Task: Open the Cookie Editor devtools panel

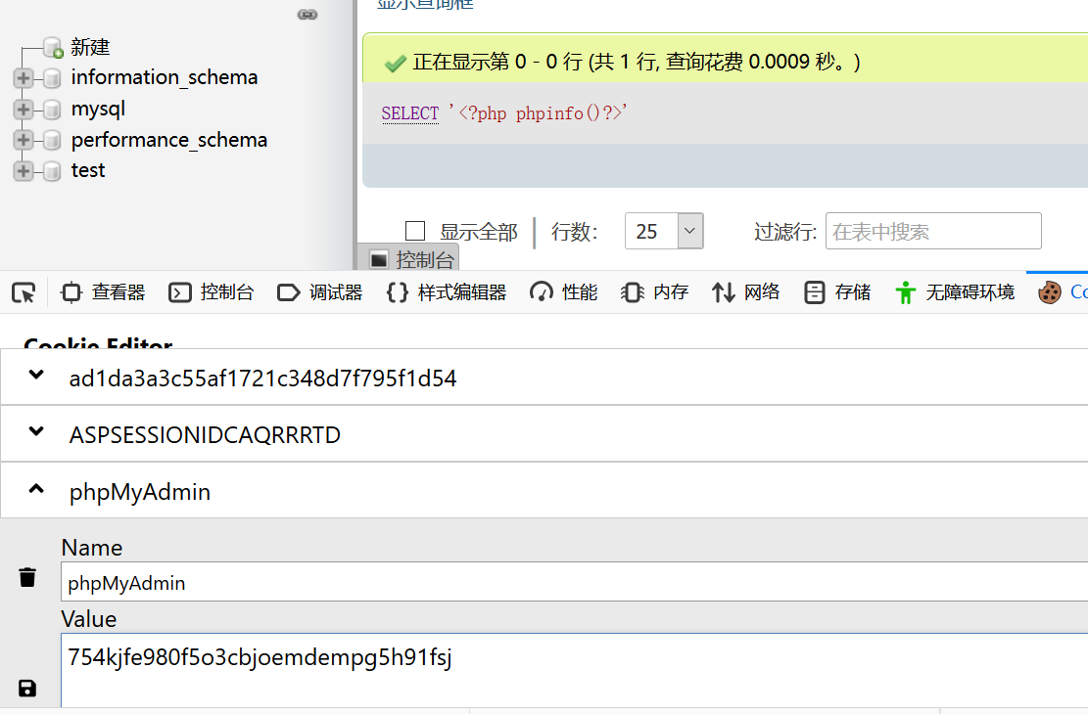Action: point(1062,291)
